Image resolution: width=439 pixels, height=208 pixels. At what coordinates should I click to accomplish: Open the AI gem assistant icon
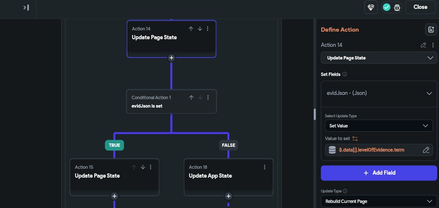pos(371,7)
